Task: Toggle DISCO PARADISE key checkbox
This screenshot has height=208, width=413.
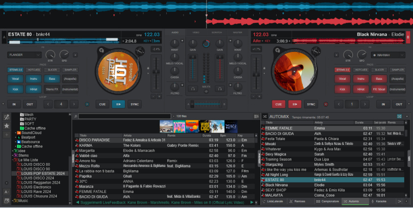Action: click(x=239, y=140)
